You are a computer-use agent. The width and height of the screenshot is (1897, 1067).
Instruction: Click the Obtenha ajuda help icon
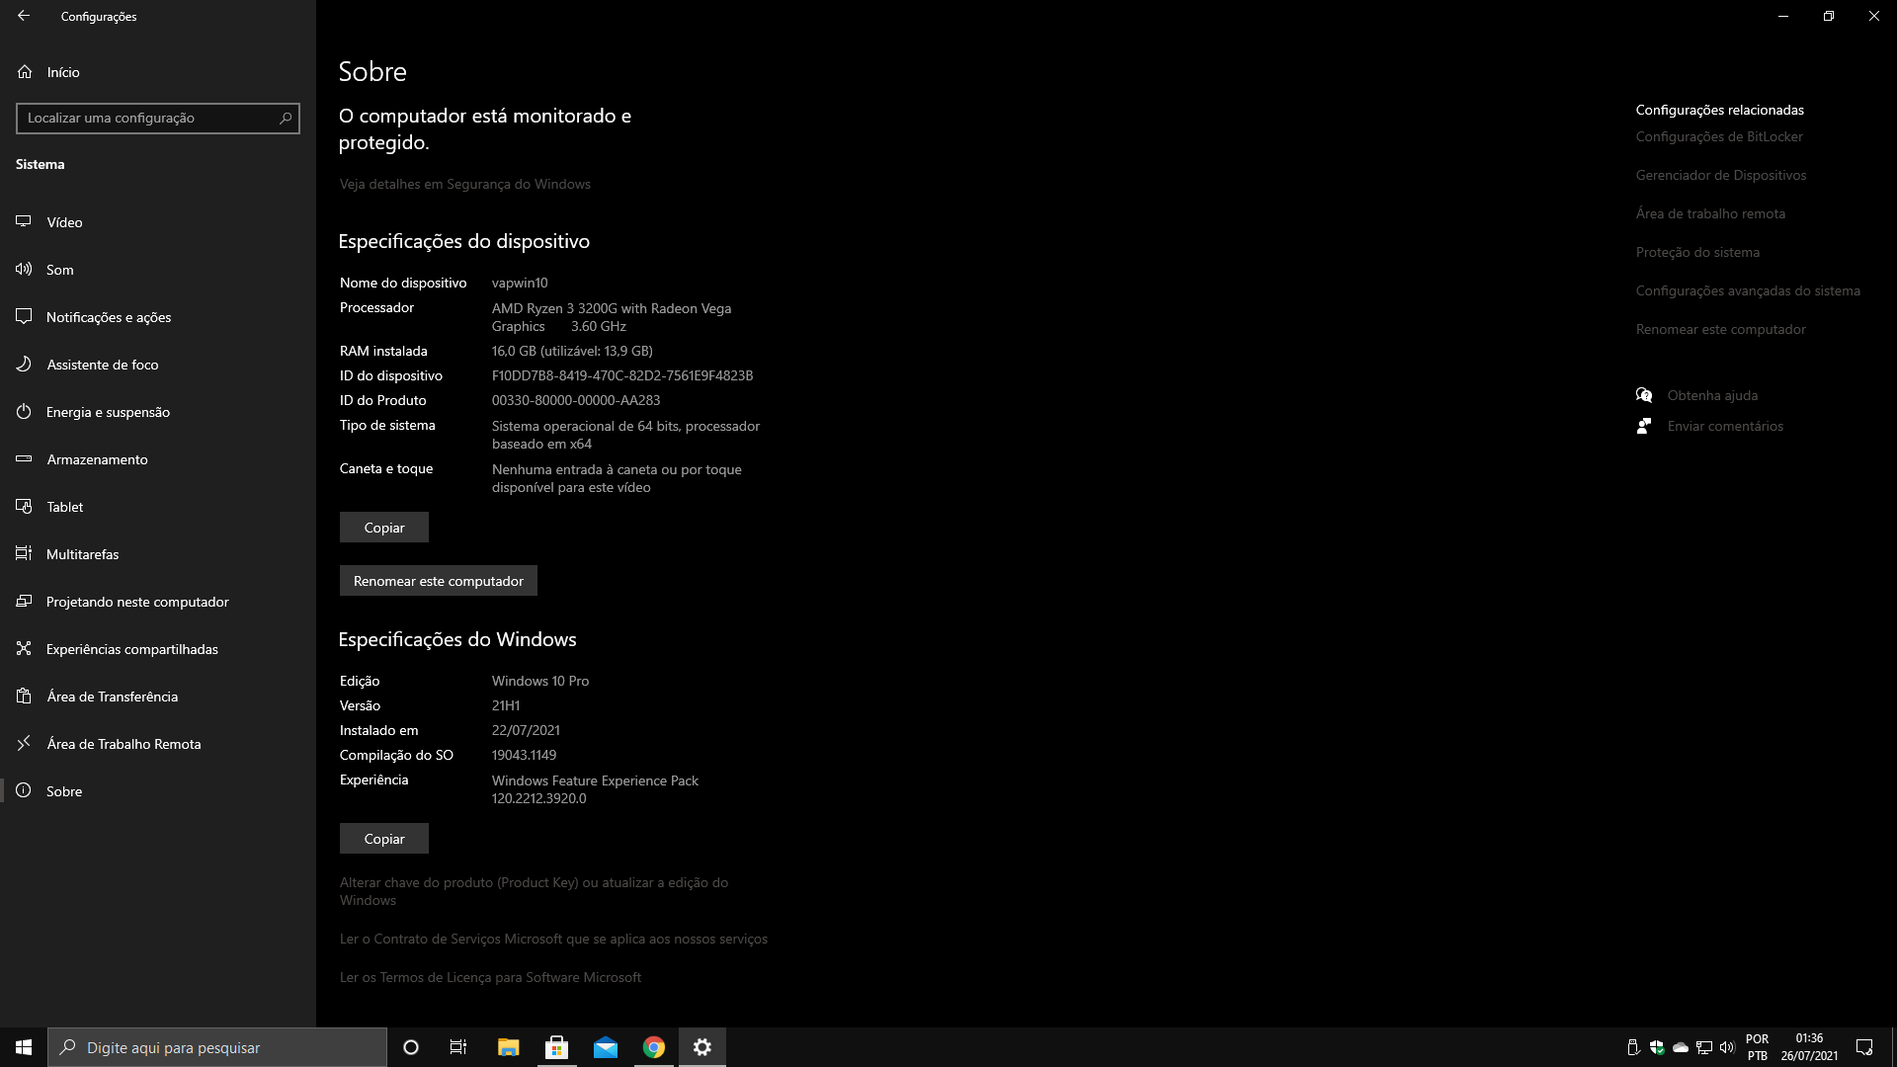point(1644,395)
